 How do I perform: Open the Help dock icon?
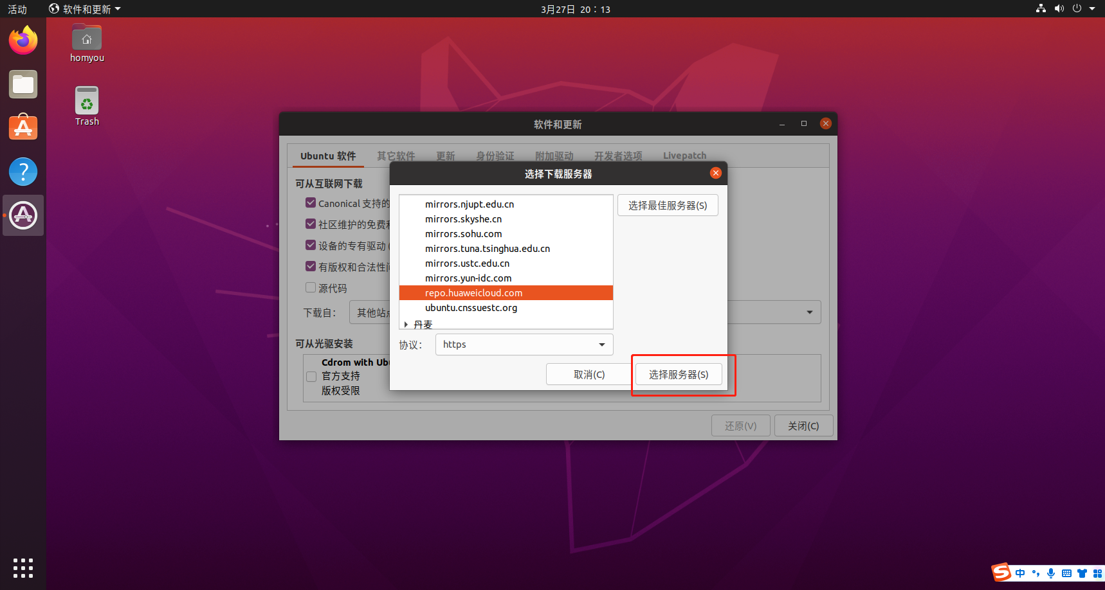pos(23,172)
